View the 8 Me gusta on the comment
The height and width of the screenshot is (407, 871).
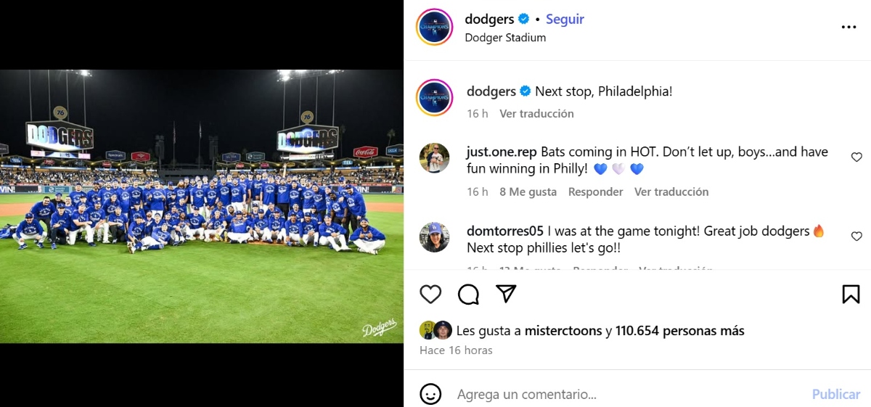(528, 192)
